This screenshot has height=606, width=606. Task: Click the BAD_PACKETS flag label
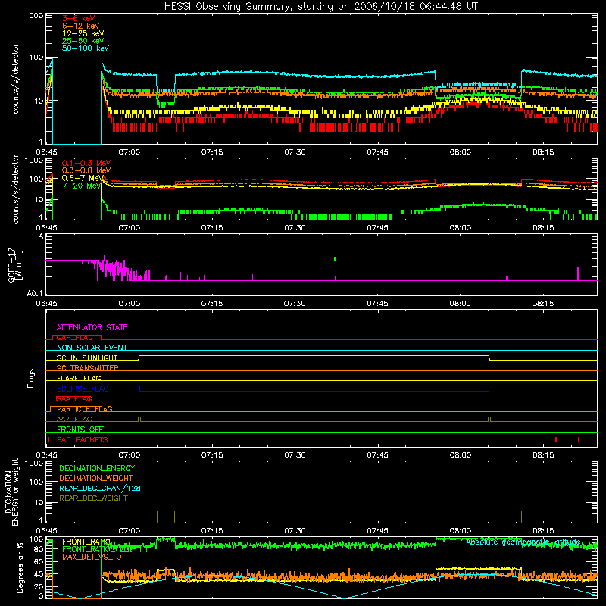(83, 439)
